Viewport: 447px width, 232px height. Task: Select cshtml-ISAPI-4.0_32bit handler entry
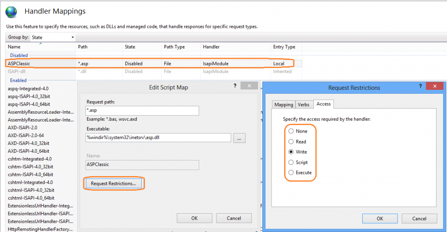pyautogui.click(x=31, y=190)
